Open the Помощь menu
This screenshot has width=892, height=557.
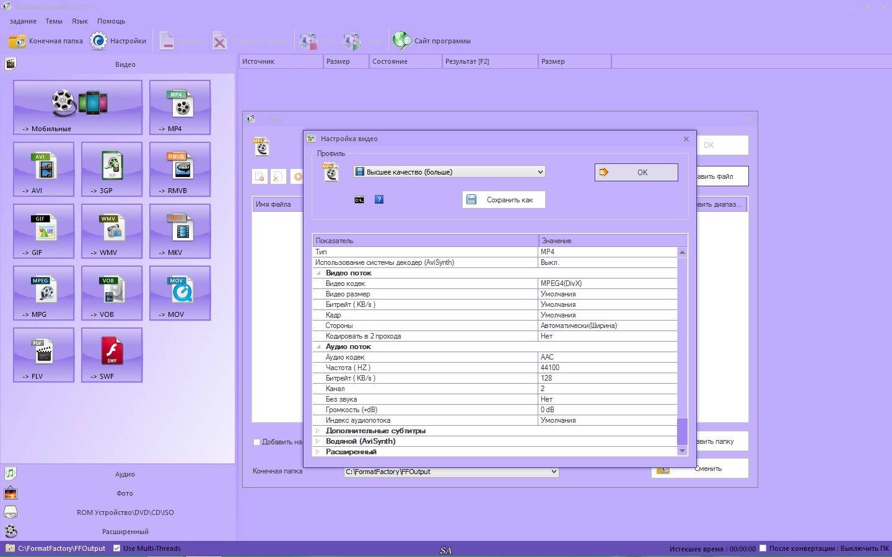[x=111, y=21]
